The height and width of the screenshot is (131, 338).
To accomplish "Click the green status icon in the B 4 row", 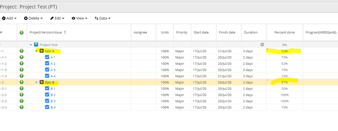I will 22,107.
